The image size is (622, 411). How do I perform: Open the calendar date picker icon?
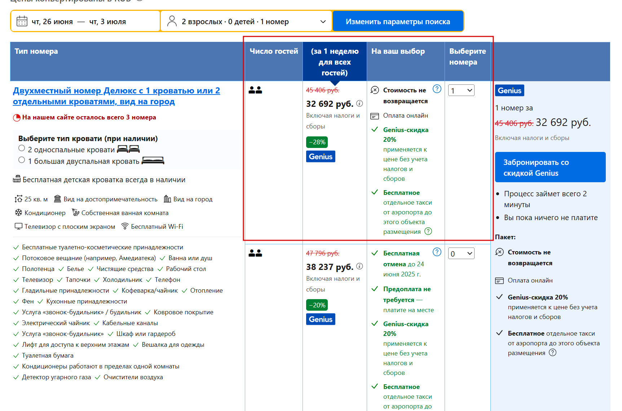tap(22, 21)
